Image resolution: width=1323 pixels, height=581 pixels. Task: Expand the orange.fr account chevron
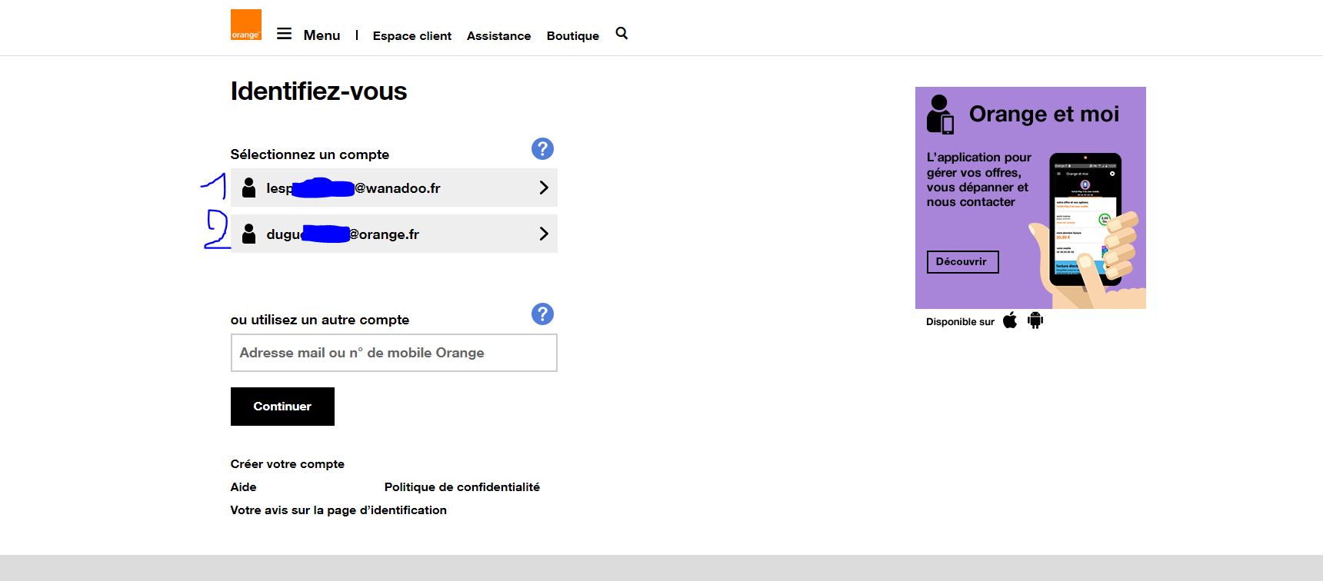pos(544,234)
